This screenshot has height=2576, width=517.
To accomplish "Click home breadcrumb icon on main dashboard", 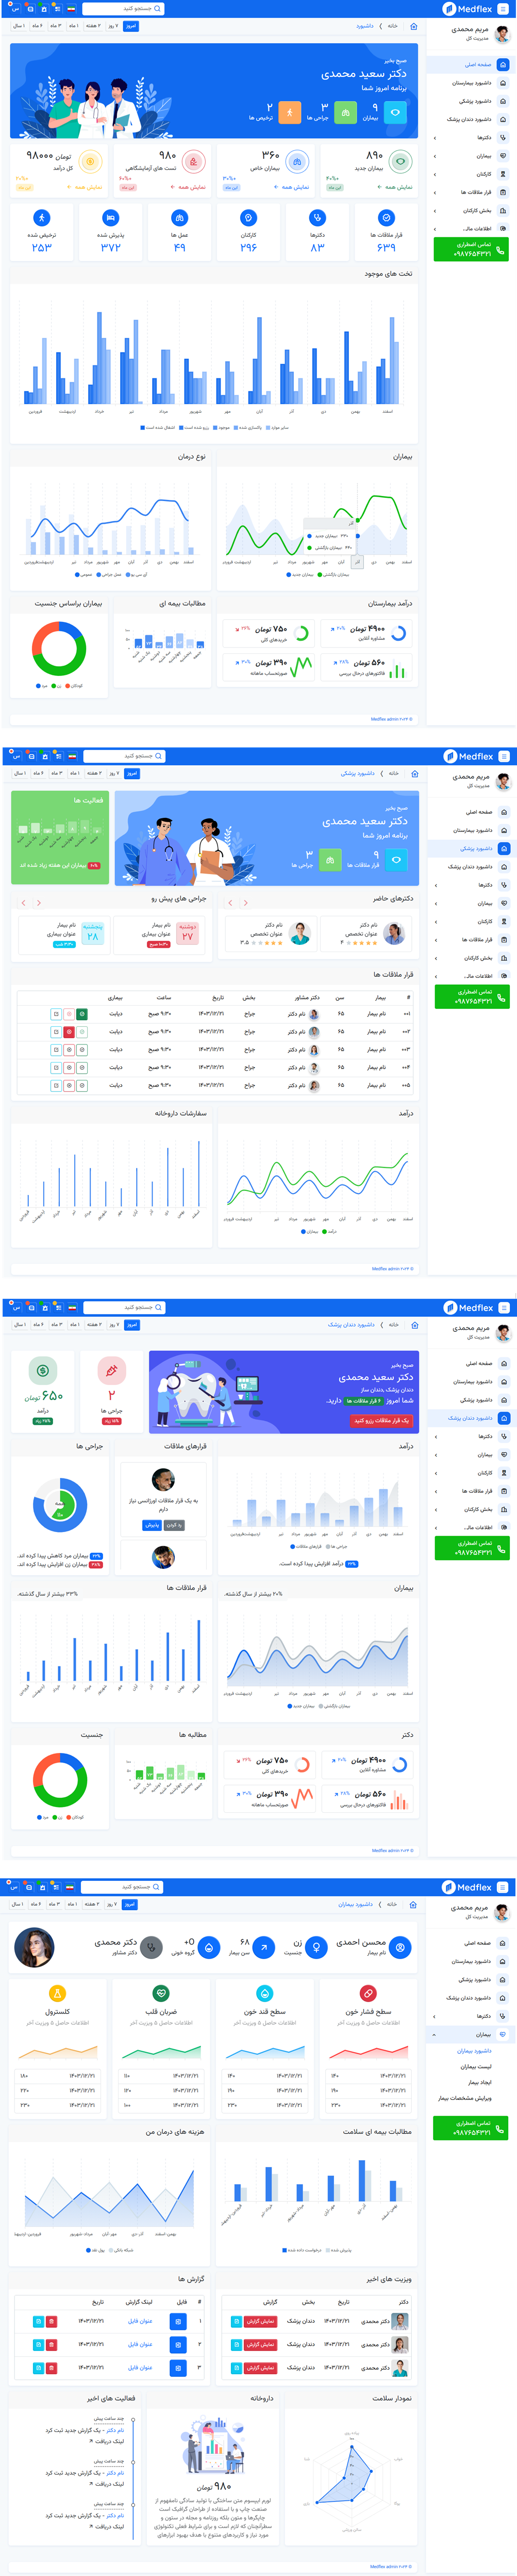I will pos(415,26).
